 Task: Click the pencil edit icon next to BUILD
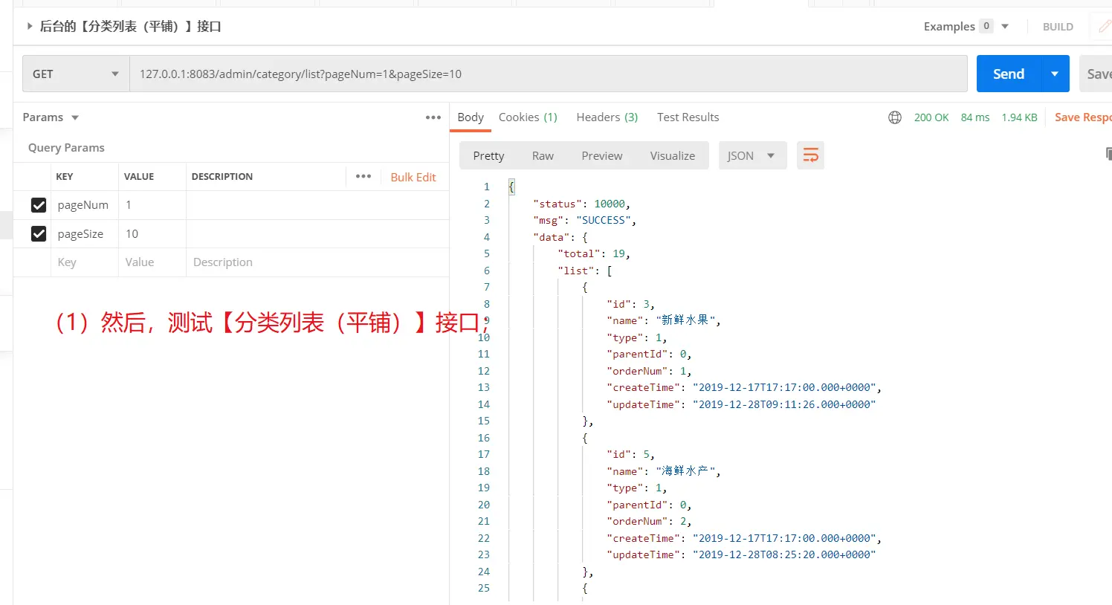[x=1105, y=26]
